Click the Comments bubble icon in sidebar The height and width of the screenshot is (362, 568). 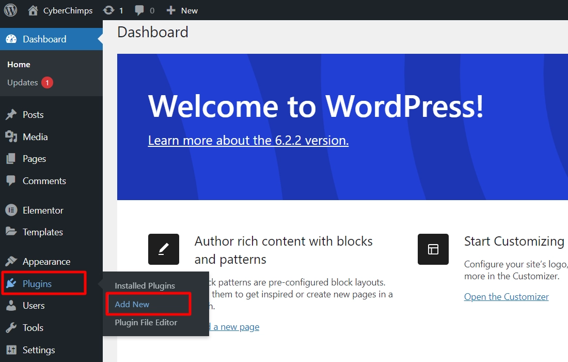point(11,180)
